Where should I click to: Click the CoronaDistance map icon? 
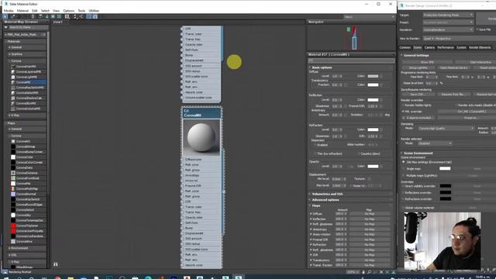13,173
